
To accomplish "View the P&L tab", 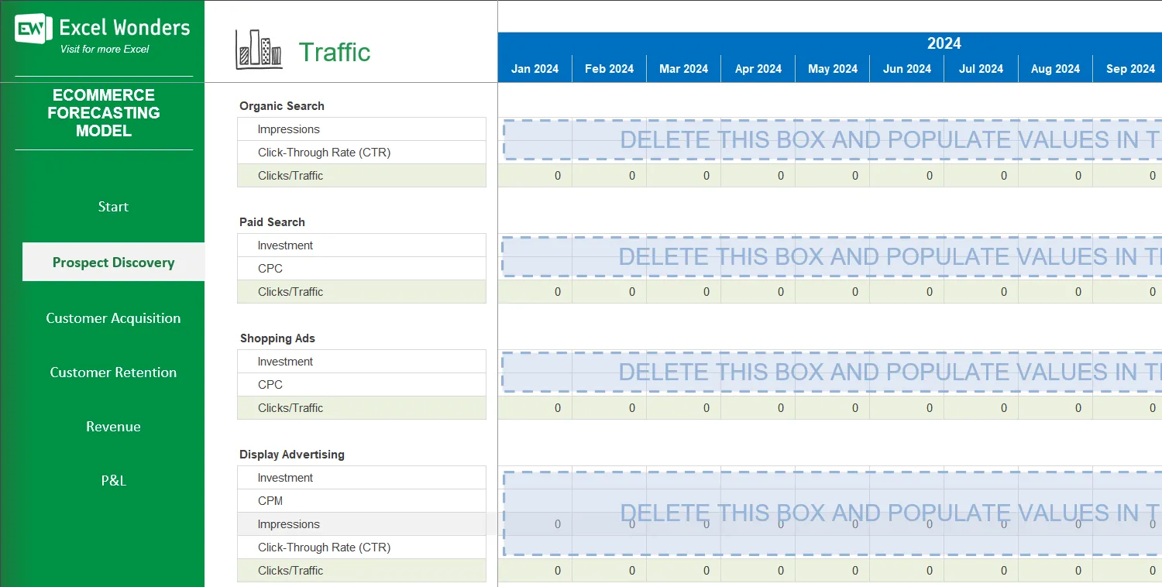I will (113, 481).
